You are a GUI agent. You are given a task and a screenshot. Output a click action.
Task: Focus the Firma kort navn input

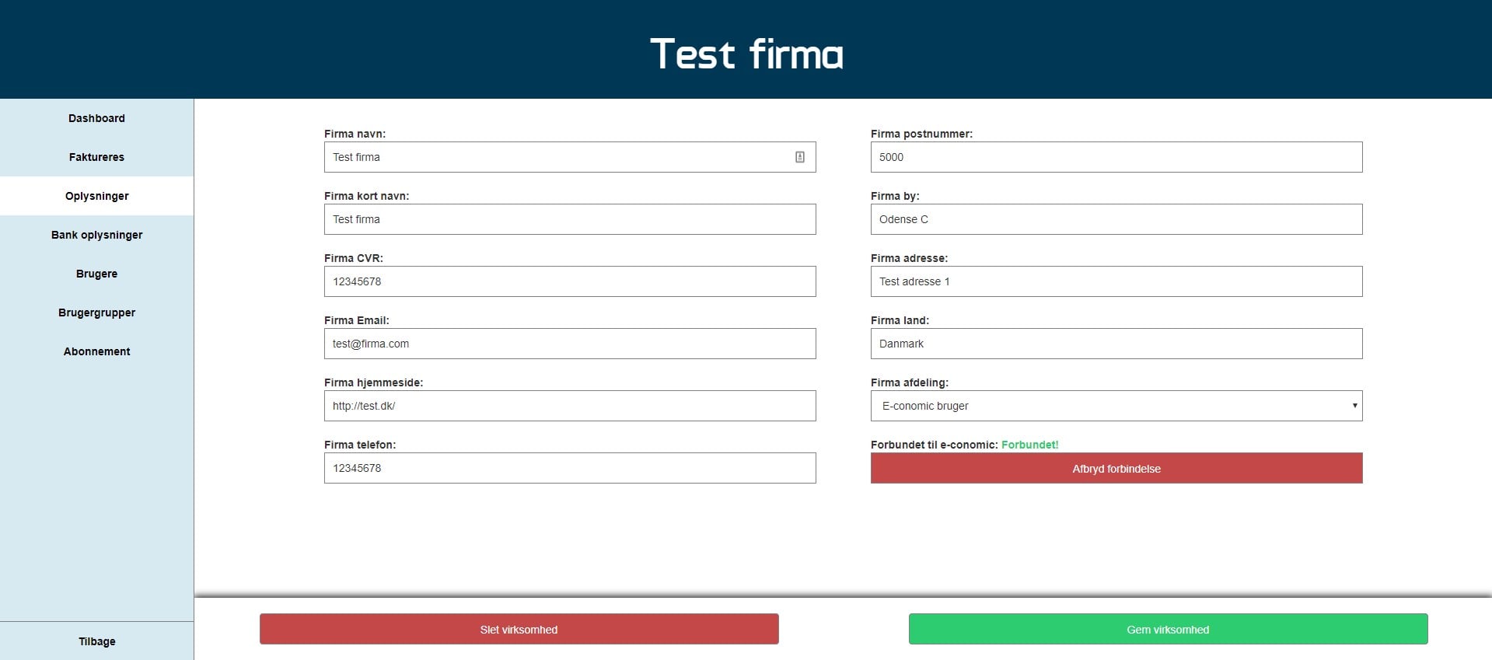[569, 219]
